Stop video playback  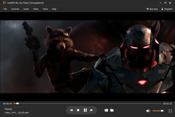click(x=78, y=110)
